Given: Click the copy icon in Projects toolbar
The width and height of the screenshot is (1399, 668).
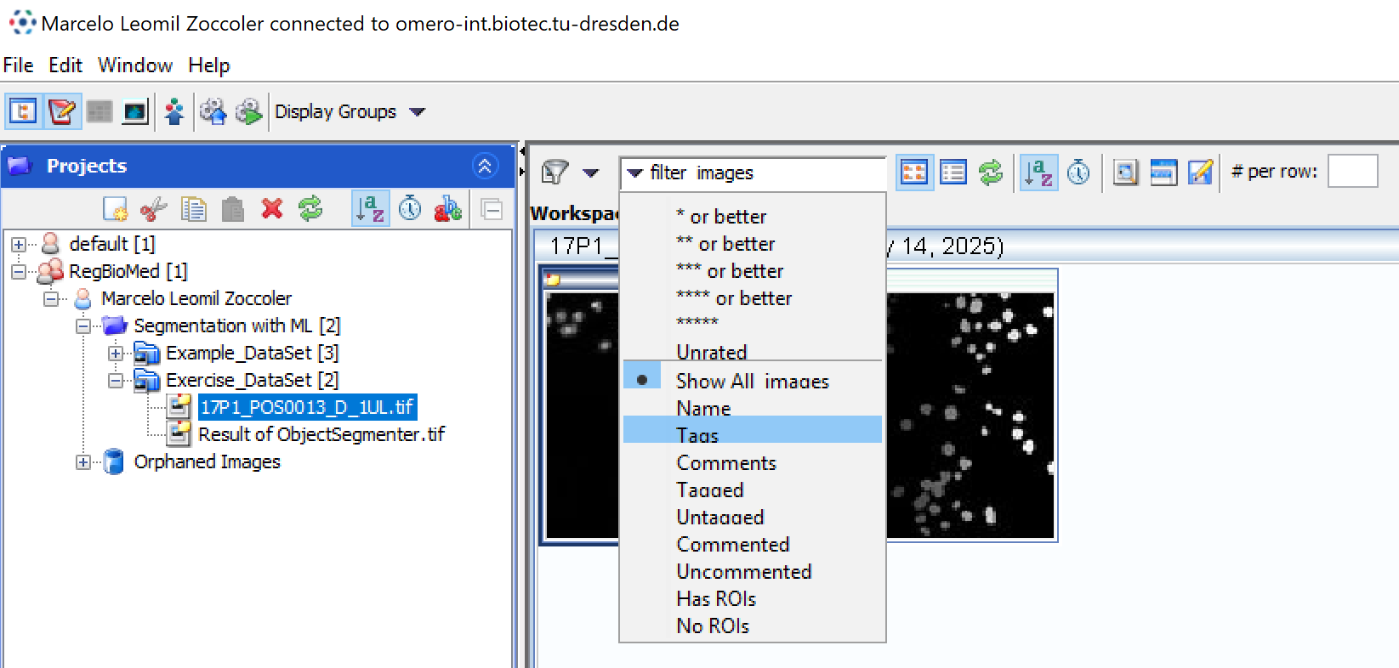Looking at the screenshot, I should click(194, 209).
